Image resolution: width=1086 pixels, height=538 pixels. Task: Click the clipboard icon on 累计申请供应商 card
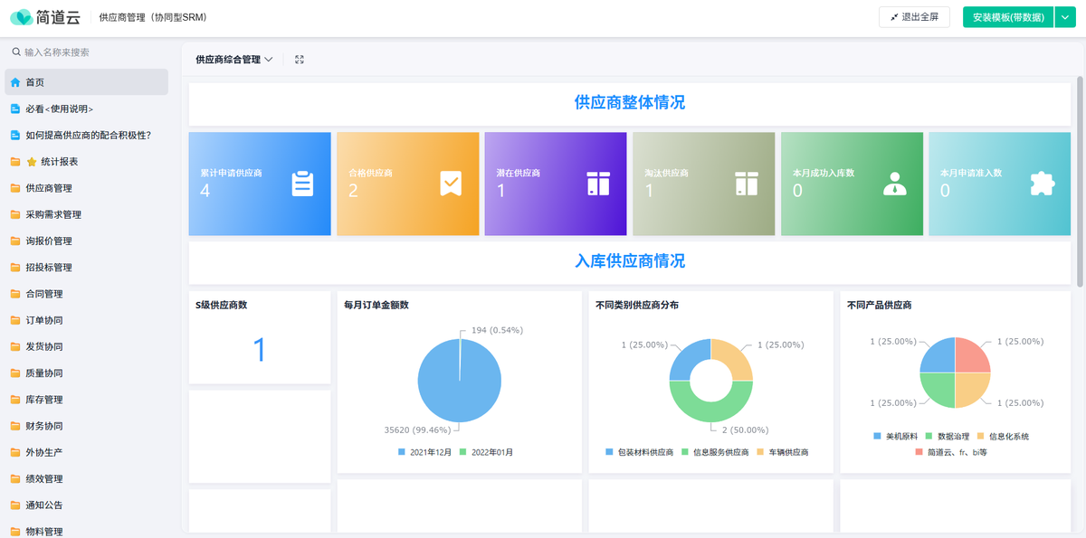coord(302,184)
